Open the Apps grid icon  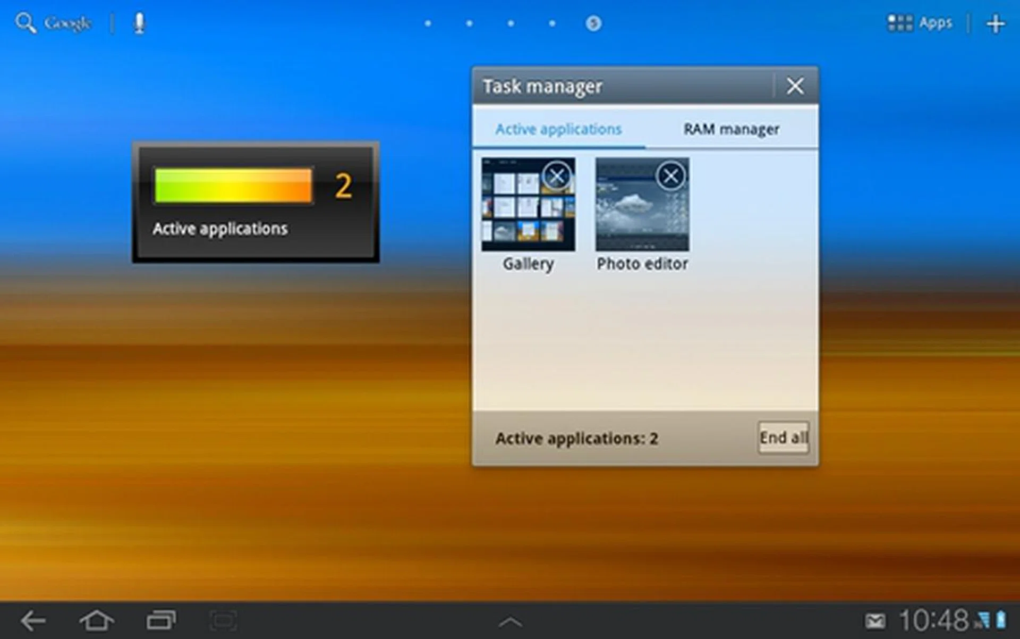click(899, 23)
